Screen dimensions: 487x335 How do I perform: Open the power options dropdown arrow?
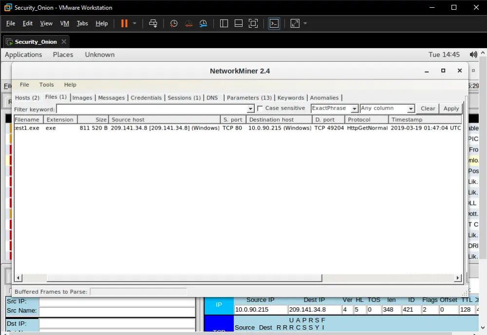click(134, 23)
